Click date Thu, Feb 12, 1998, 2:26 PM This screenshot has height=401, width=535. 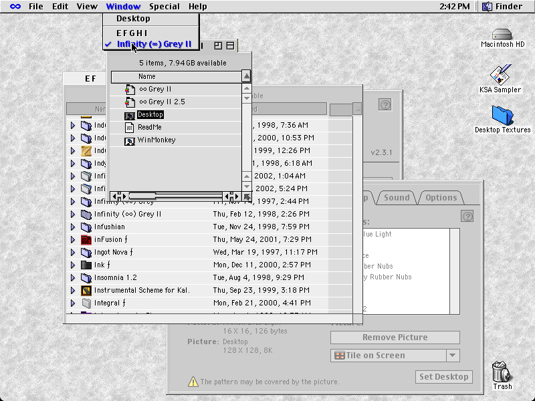[261, 214]
